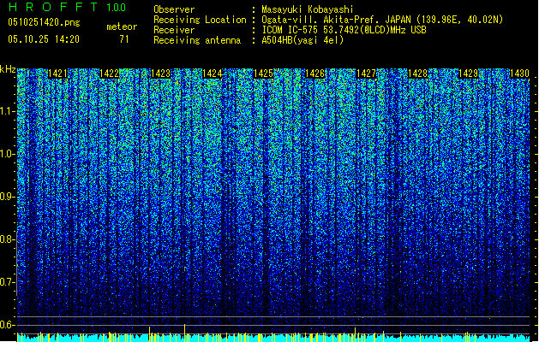
Task: Click the 1422 time marker
Action: [110, 74]
